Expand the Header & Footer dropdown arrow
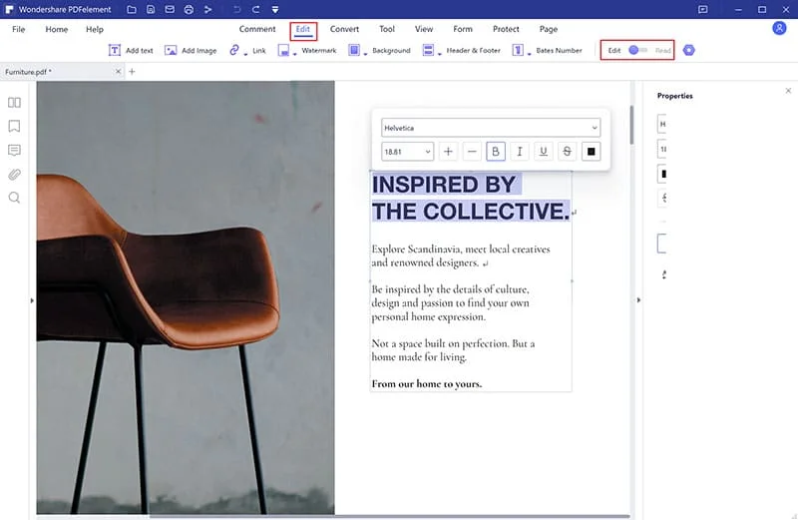The width and height of the screenshot is (798, 520). [x=440, y=54]
